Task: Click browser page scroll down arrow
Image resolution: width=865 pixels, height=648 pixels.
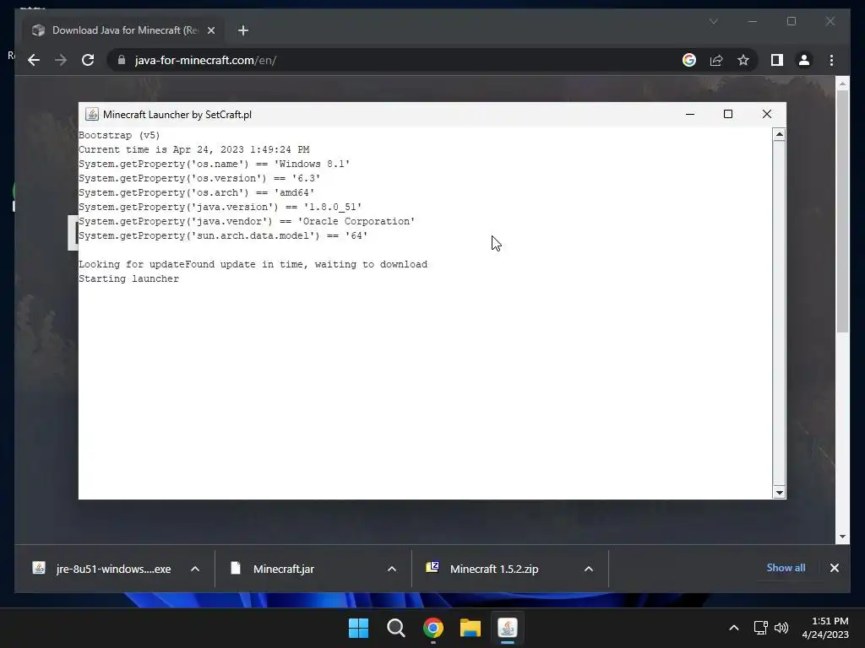Action: tap(842, 536)
